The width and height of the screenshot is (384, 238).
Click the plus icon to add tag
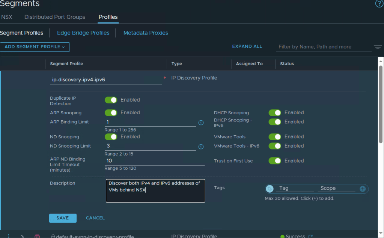pyautogui.click(x=363, y=189)
